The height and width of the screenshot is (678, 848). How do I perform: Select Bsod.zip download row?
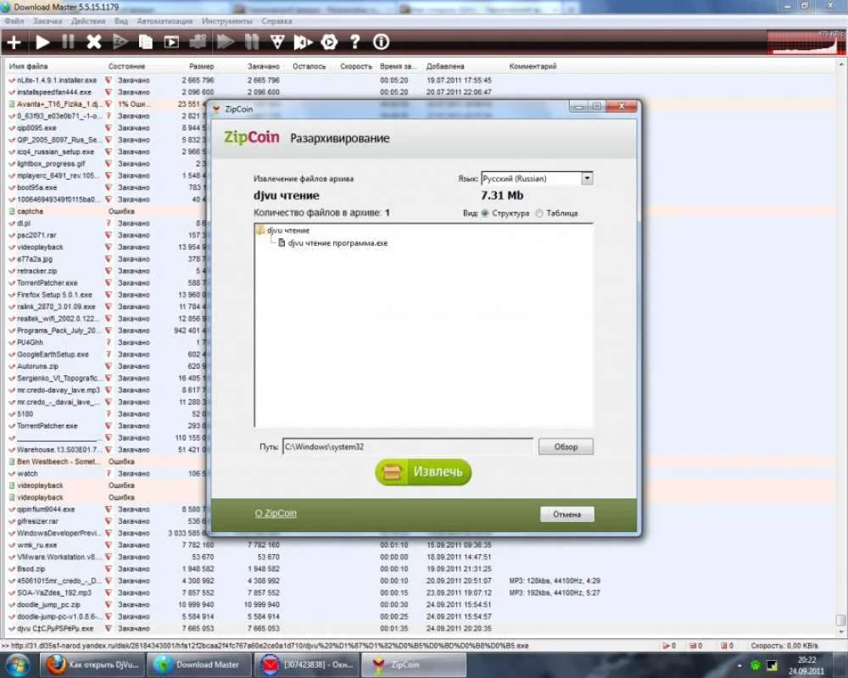pos(421,569)
